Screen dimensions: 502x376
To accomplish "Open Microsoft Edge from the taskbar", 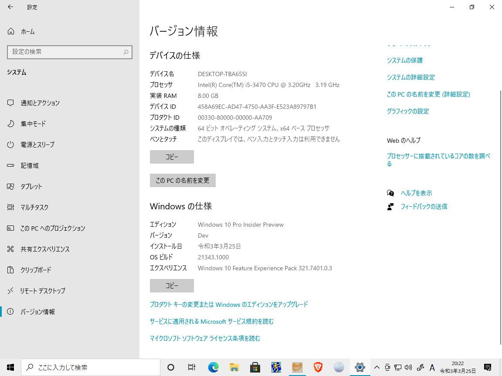I will click(x=213, y=367).
